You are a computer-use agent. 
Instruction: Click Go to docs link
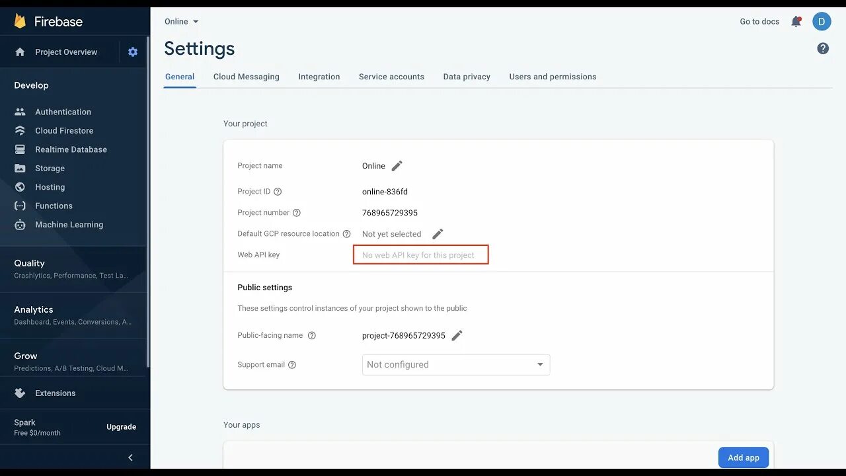point(759,21)
